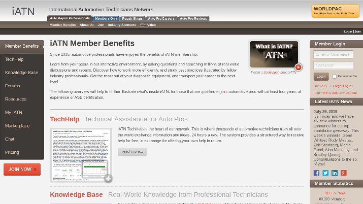Click the 80,009 Members statistic

pyautogui.click(x=332, y=199)
